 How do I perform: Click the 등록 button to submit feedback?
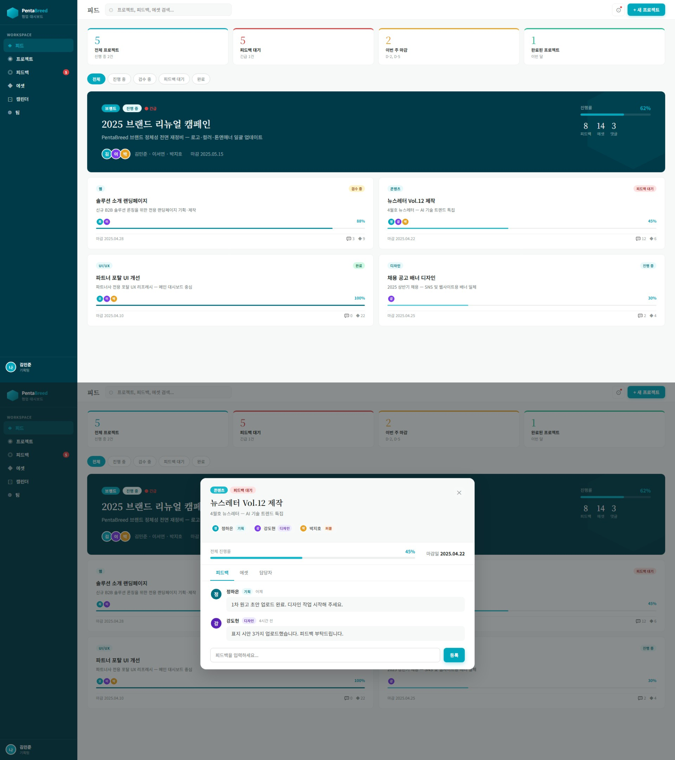click(x=454, y=655)
